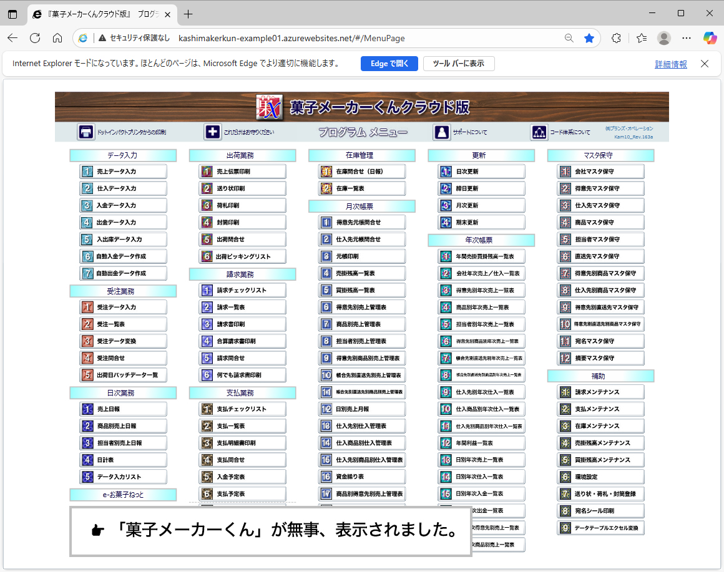Open 在庫問合せ(日報) in 在庫管理
The image size is (724, 572).
(362, 172)
